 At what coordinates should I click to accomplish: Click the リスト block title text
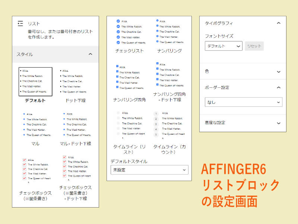[x=34, y=24]
